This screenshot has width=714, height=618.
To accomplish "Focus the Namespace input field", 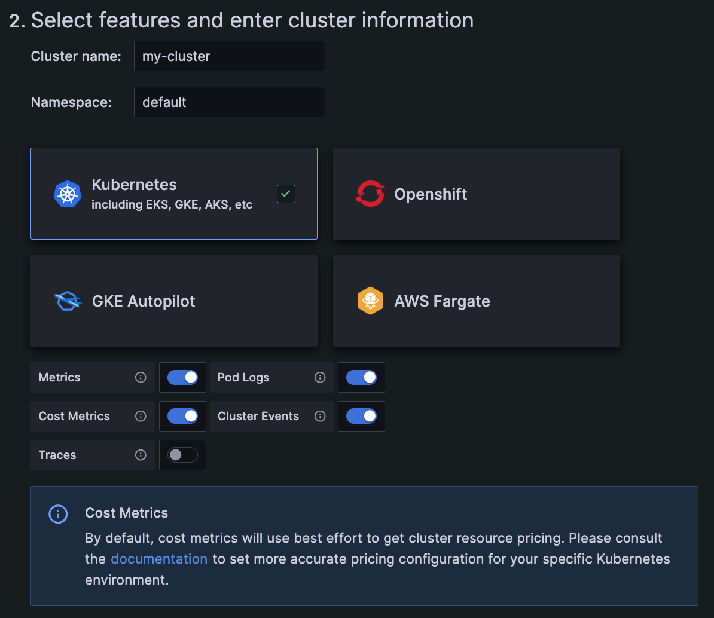I will 229,102.
